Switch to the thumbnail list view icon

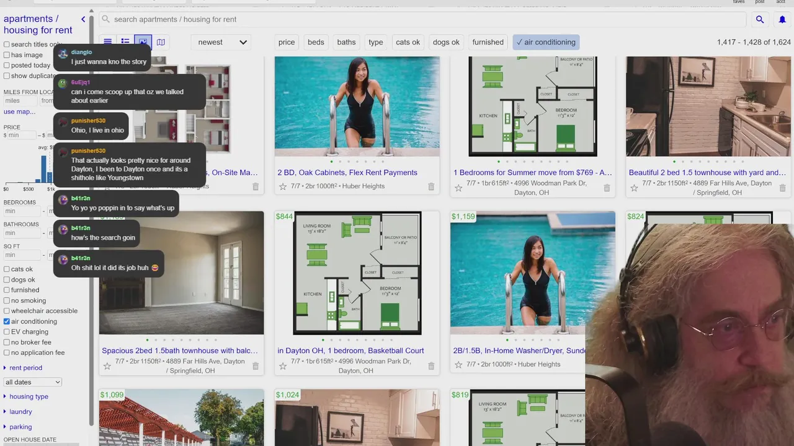tap(125, 42)
